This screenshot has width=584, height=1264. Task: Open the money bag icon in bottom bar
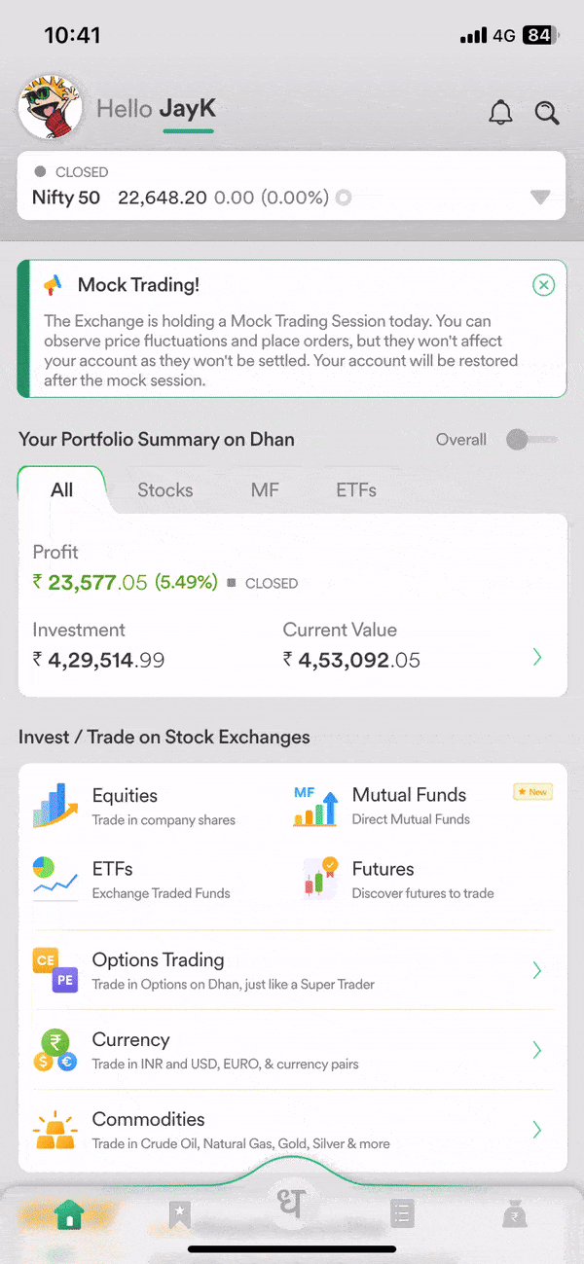[x=514, y=1214]
